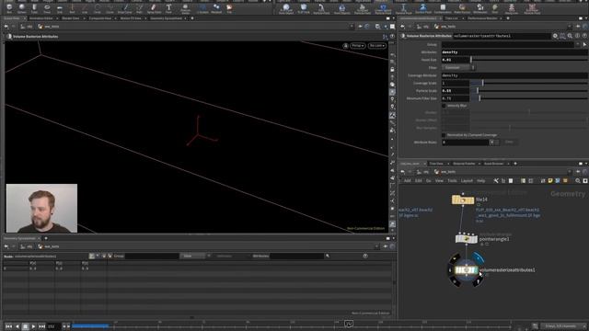Click the stop button on timeline
Image resolution: width=589 pixels, height=331 pixels.
point(25,326)
